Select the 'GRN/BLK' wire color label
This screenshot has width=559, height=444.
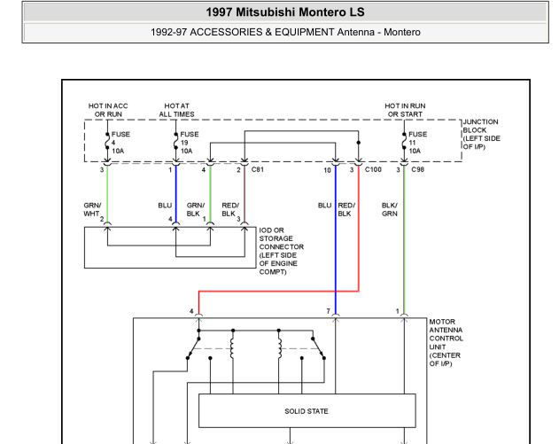pyautogui.click(x=196, y=209)
